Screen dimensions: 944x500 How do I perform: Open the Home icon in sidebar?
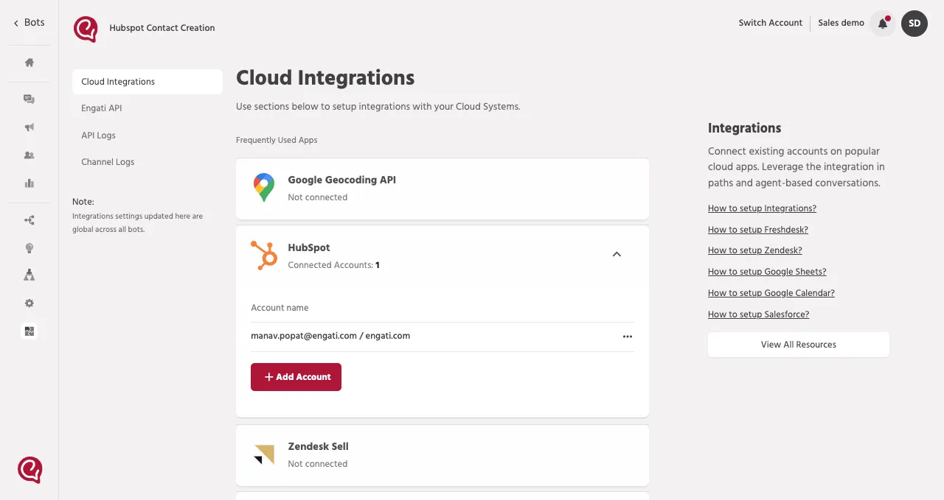pos(29,63)
